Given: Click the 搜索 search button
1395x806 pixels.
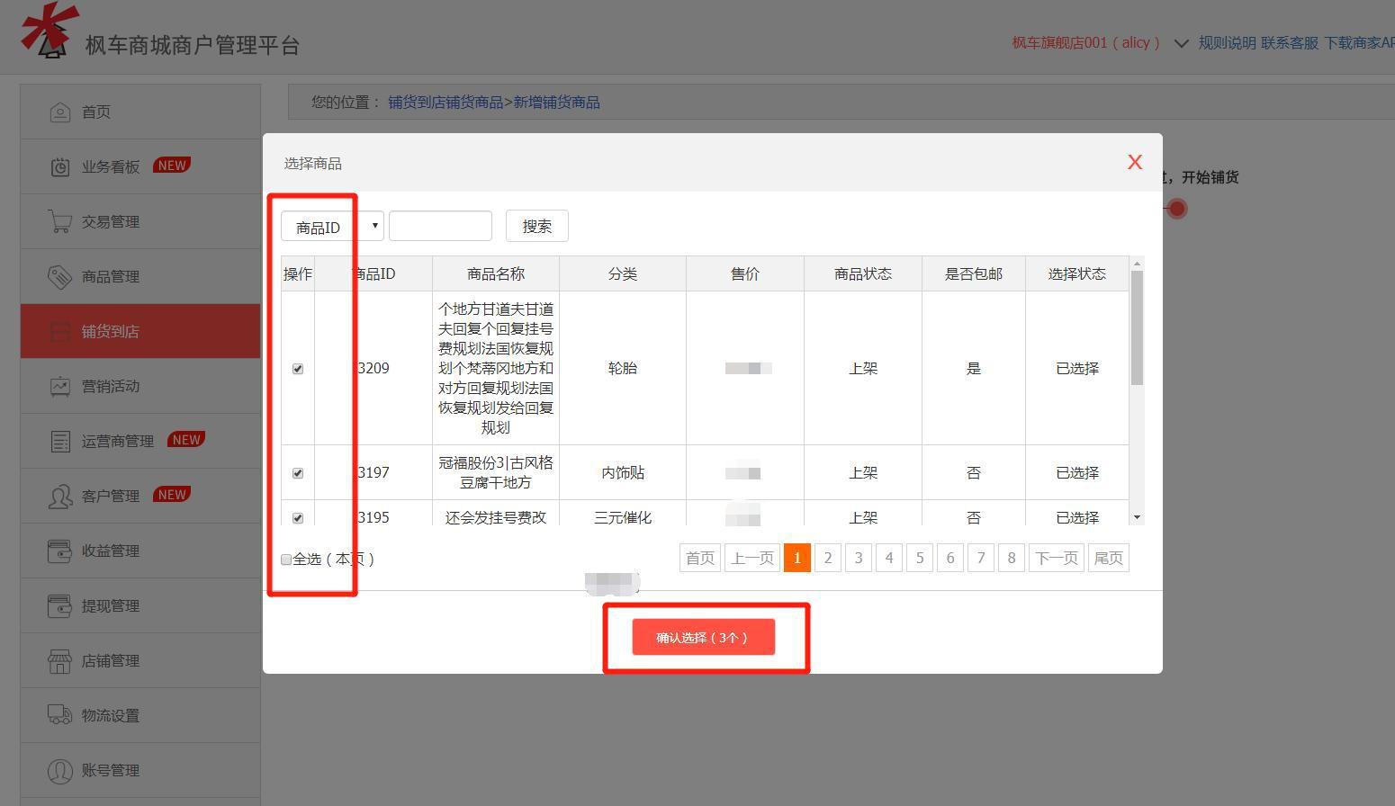Looking at the screenshot, I should tap(536, 227).
